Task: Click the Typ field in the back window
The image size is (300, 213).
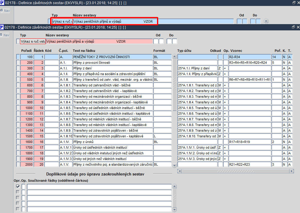Action: [x=62, y=21]
